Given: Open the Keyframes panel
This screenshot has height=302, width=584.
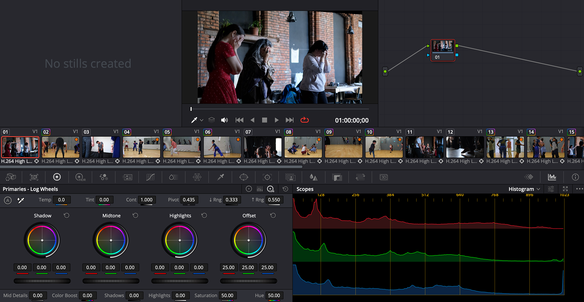Looking at the screenshot, I should click(529, 177).
